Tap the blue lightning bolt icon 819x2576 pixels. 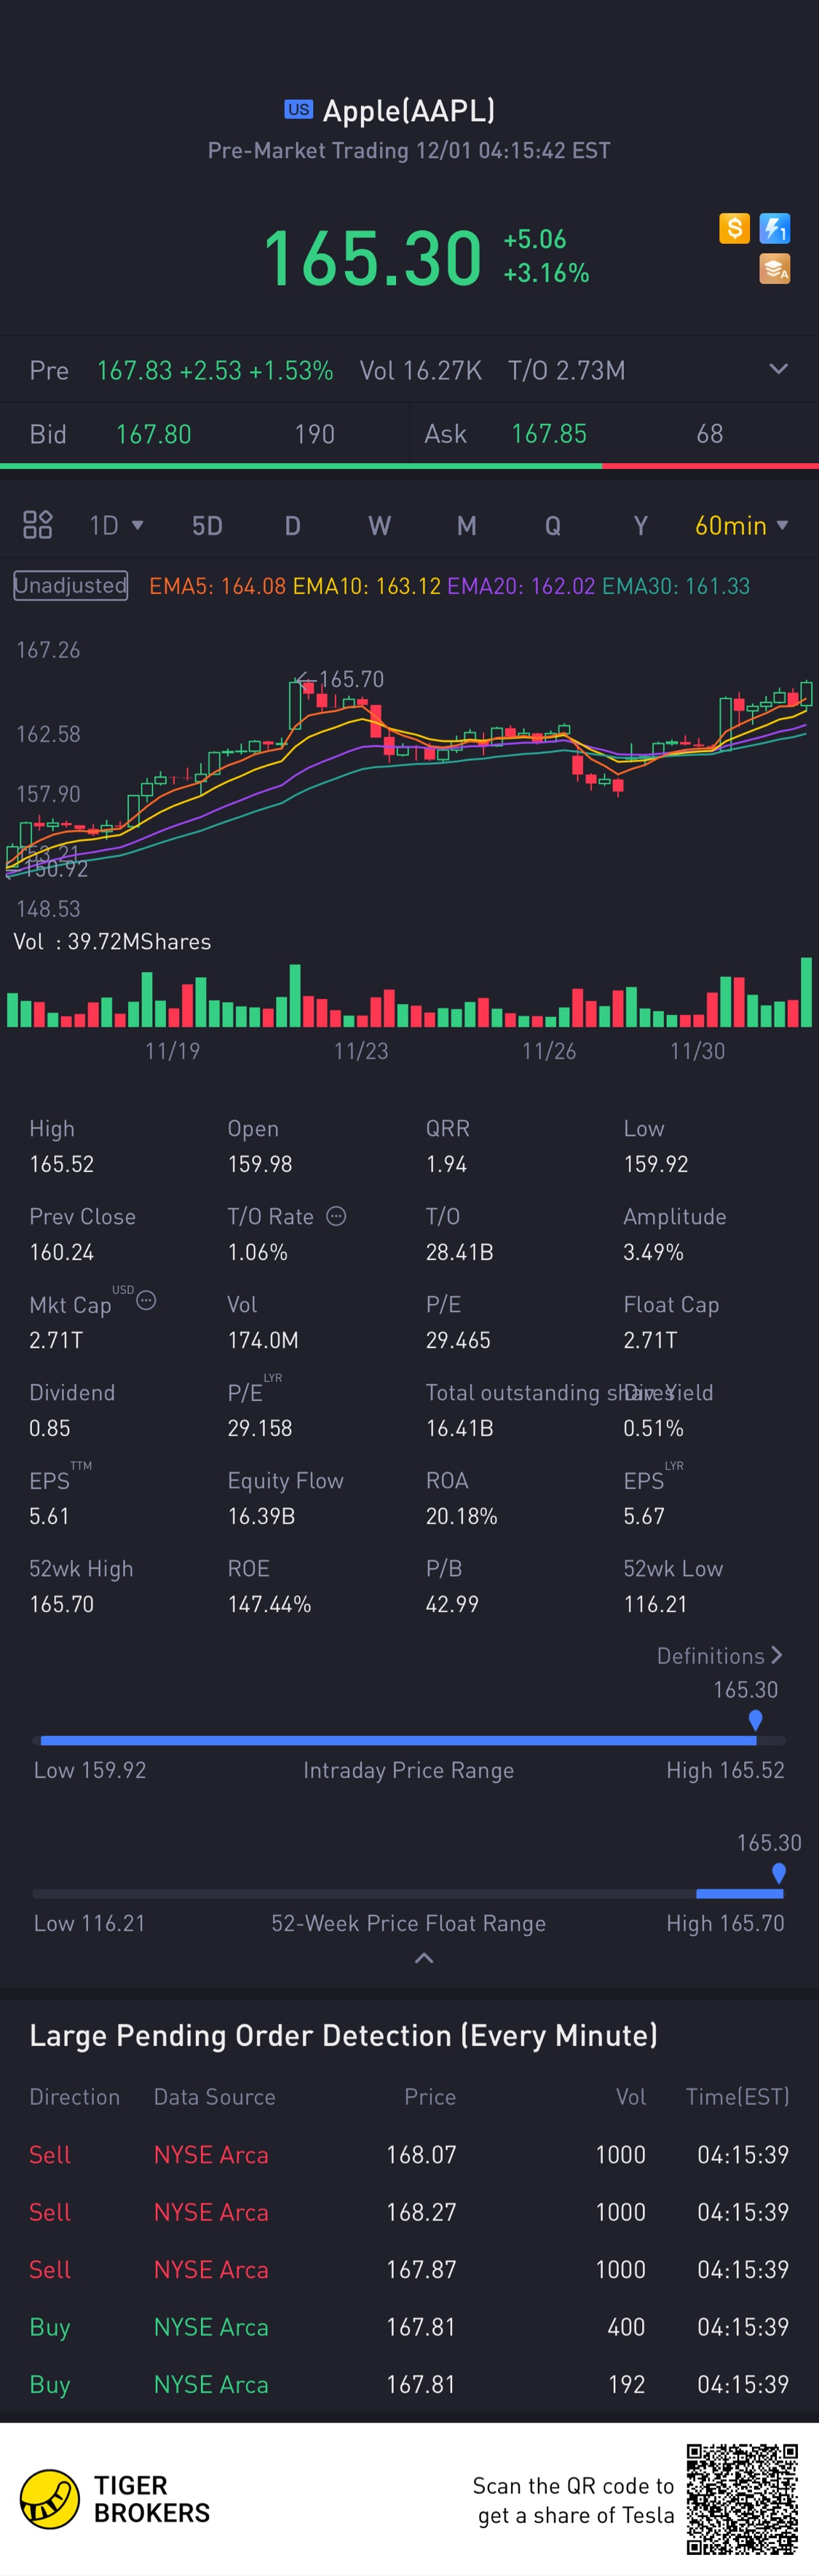point(775,228)
